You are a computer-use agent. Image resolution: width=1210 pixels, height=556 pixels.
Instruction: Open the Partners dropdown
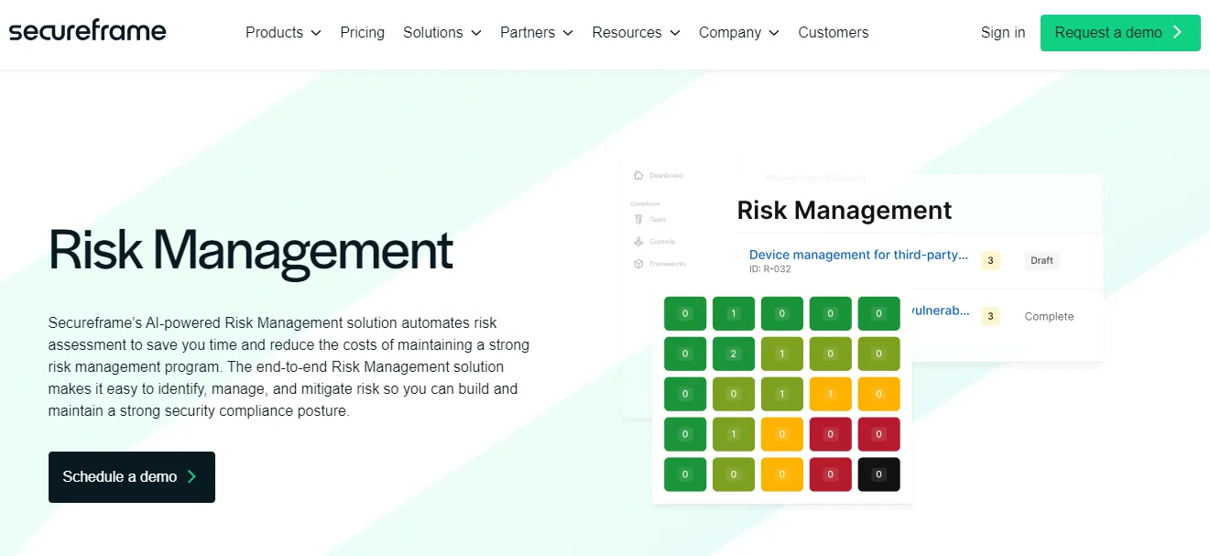[x=536, y=32]
